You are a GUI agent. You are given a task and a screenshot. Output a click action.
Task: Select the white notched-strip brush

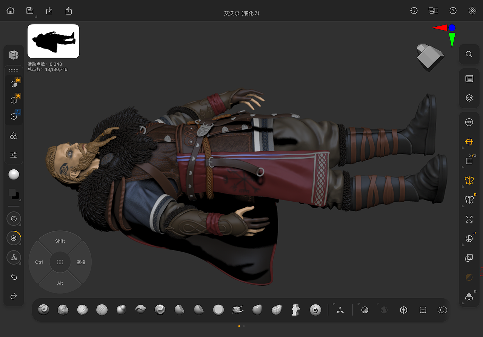point(296,310)
